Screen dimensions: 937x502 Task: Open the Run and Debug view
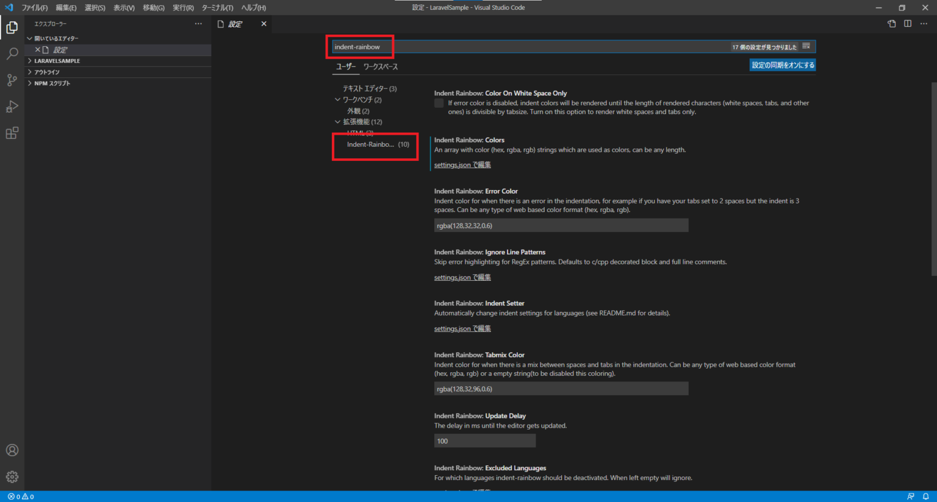12,107
